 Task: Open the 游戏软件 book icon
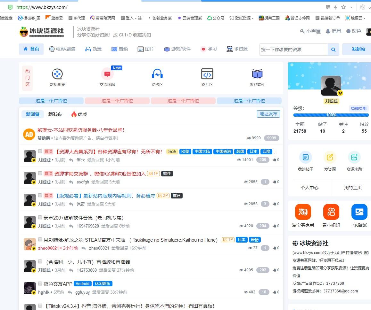(x=257, y=74)
